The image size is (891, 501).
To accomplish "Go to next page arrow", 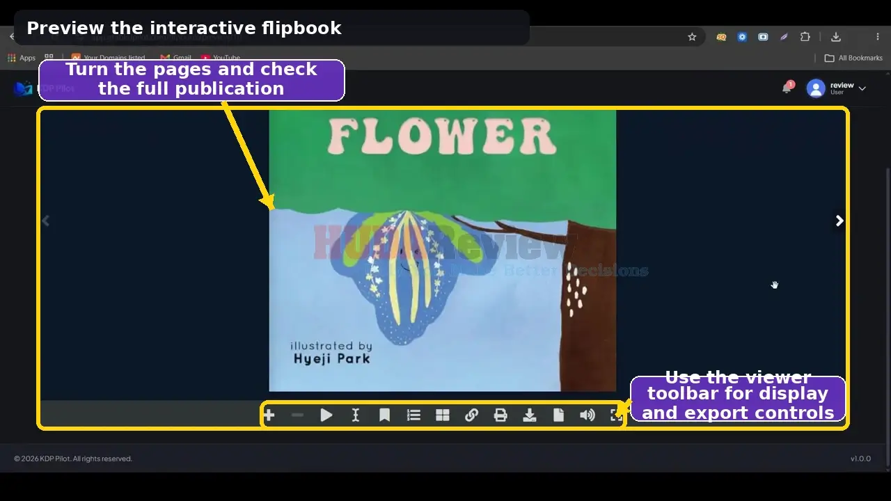I will tap(839, 221).
